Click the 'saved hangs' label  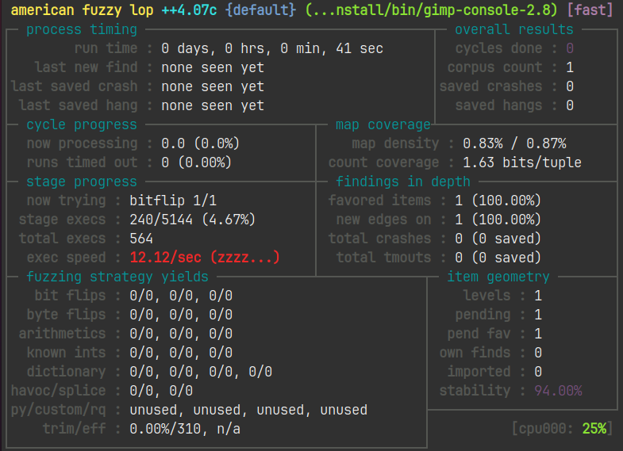498,105
